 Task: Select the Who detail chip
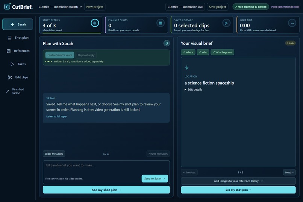click(203, 52)
